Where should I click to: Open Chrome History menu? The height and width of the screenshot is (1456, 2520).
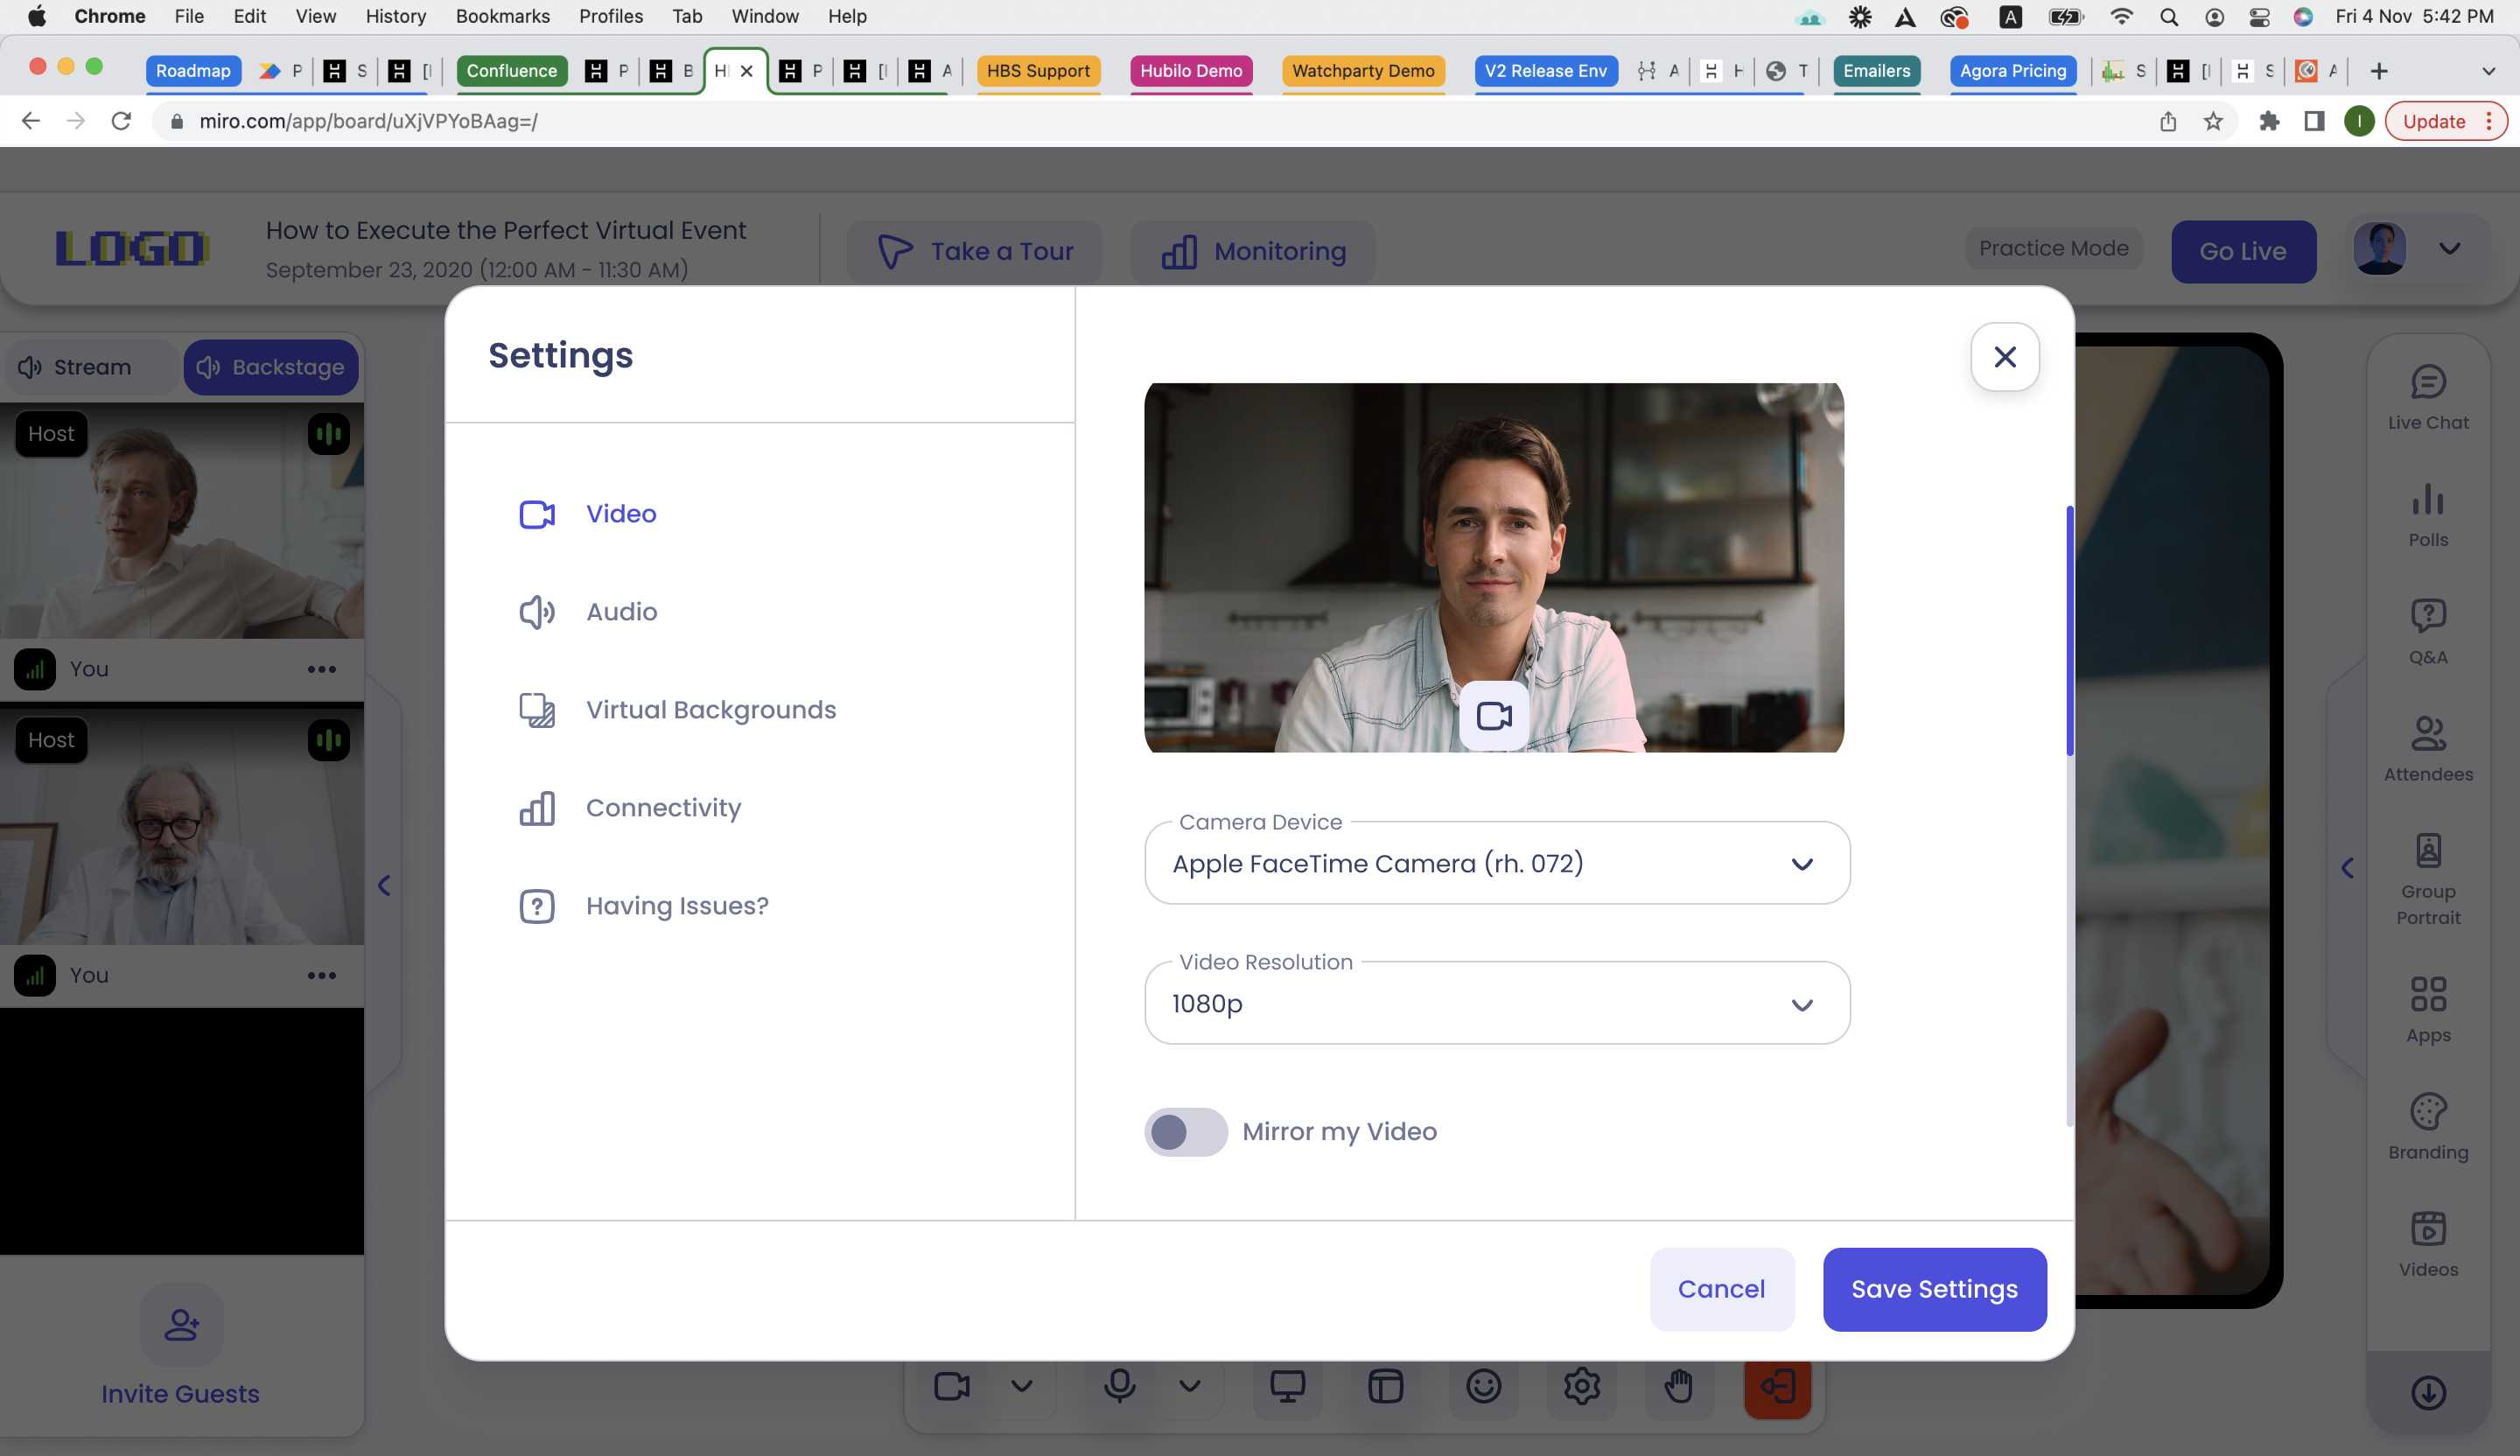[395, 16]
